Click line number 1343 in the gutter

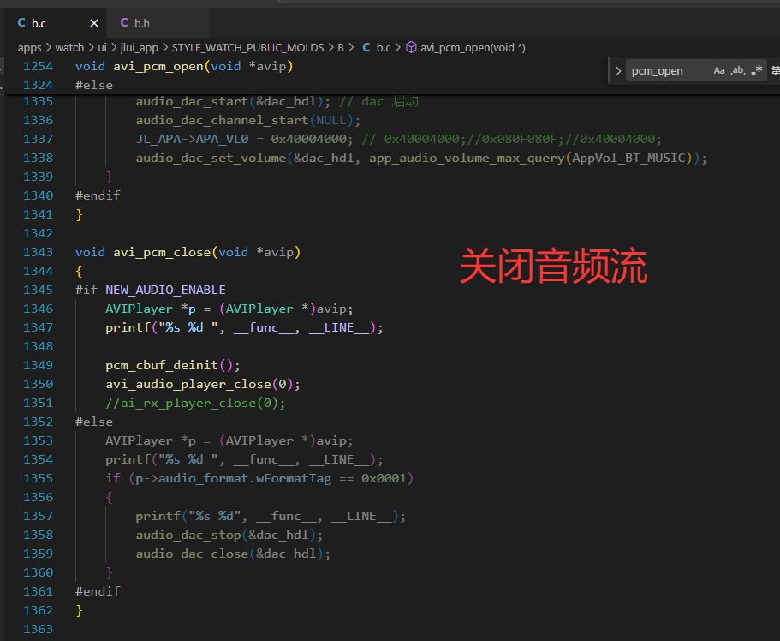pos(38,252)
